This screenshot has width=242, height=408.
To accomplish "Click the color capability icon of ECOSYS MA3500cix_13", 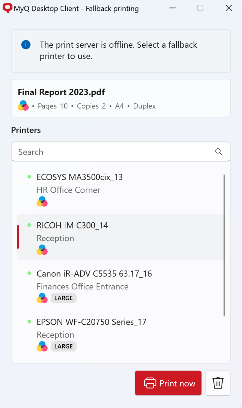I will coord(42,202).
